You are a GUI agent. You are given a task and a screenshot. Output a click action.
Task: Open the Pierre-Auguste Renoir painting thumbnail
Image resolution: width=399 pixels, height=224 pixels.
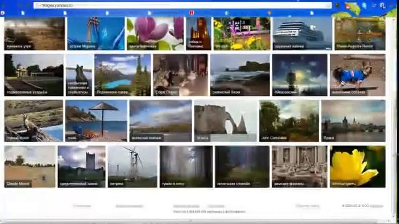[x=360, y=34]
